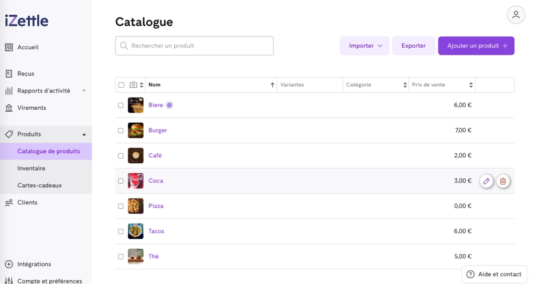Click the purple dot next to Biere
Image resolution: width=537 pixels, height=284 pixels.
click(169, 106)
